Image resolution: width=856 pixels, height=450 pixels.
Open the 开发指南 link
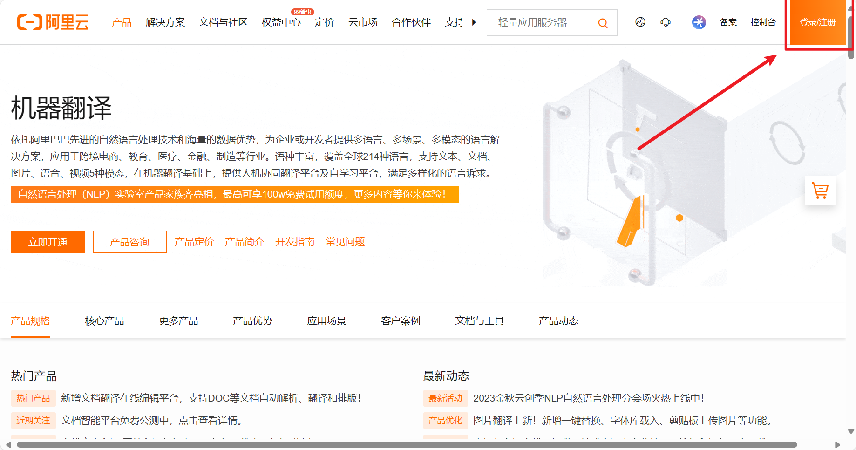295,242
